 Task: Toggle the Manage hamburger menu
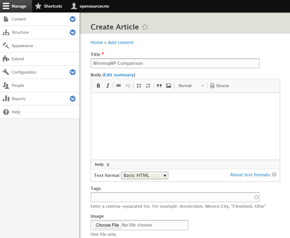click(16, 6)
